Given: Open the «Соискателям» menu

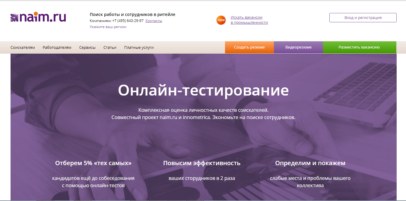Looking at the screenshot, I should tap(22, 47).
